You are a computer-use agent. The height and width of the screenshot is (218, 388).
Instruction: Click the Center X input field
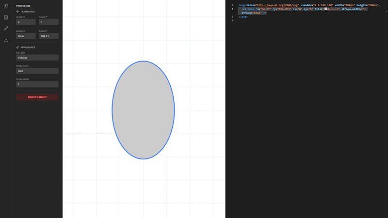click(x=26, y=22)
